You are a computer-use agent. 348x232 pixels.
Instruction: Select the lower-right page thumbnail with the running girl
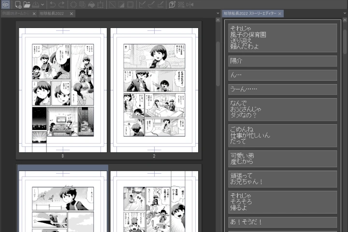click(x=154, y=202)
